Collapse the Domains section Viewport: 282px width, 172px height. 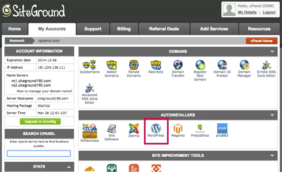coord(272,51)
